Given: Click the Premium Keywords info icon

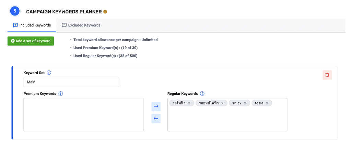Looking at the screenshot, I should pos(61,94).
